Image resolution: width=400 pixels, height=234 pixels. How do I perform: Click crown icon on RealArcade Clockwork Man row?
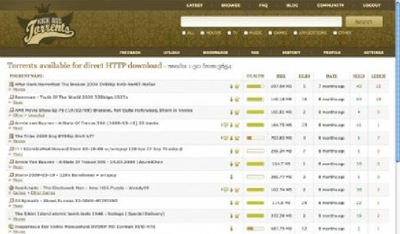tap(237, 189)
